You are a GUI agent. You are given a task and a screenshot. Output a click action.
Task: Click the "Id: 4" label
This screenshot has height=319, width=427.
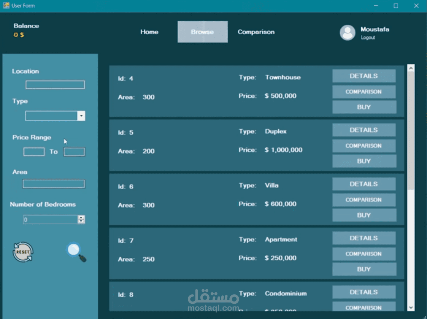coord(125,78)
